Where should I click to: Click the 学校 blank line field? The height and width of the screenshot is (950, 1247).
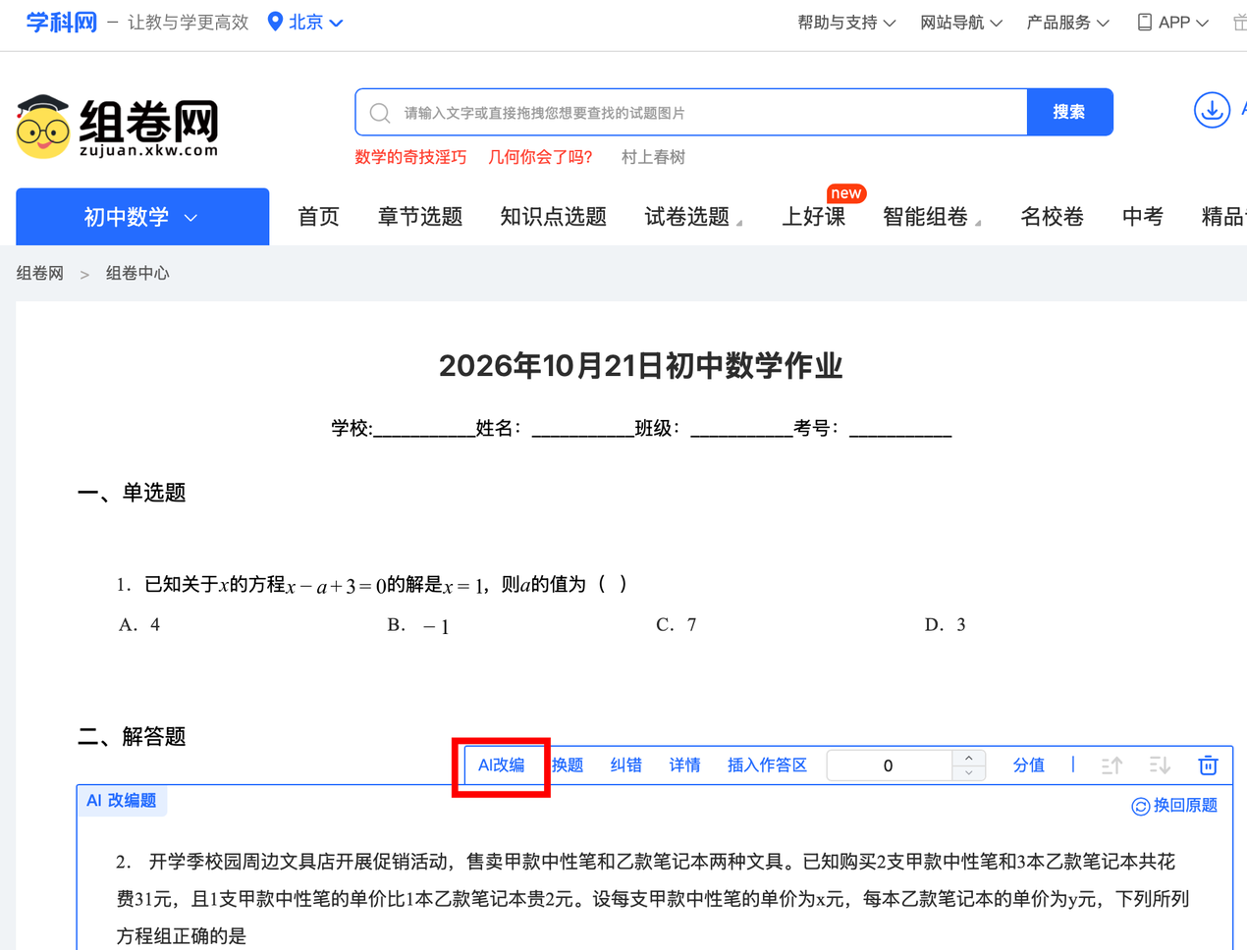[x=424, y=429]
